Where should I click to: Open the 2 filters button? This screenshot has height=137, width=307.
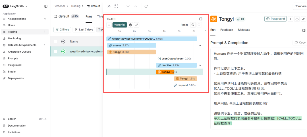point(62,30)
